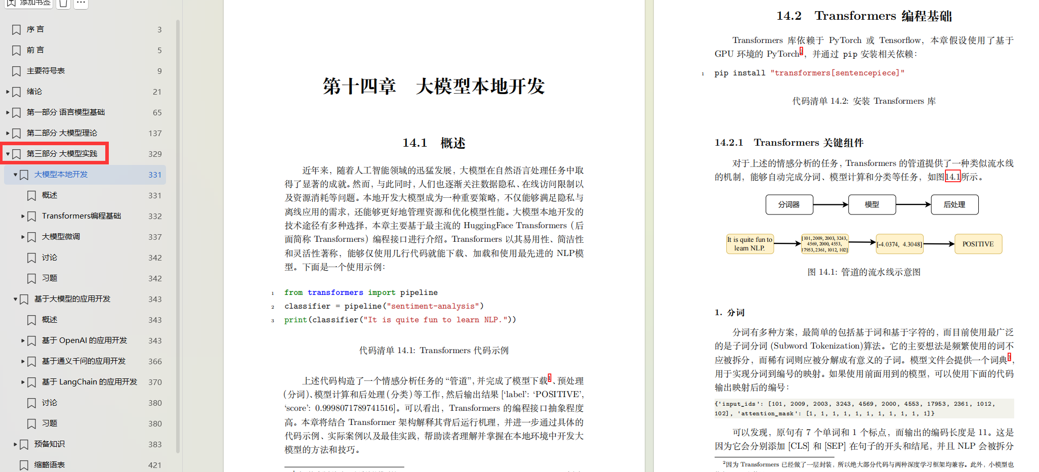Image resolution: width=1039 pixels, height=472 pixels.
Task: Click bookmark icon beside 预备知识
Action: point(24,445)
